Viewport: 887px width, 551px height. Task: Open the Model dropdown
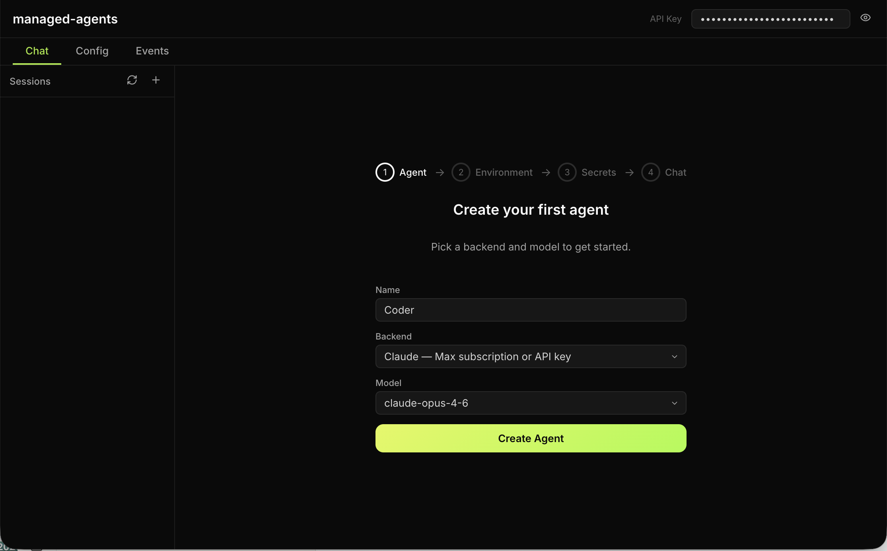531,403
